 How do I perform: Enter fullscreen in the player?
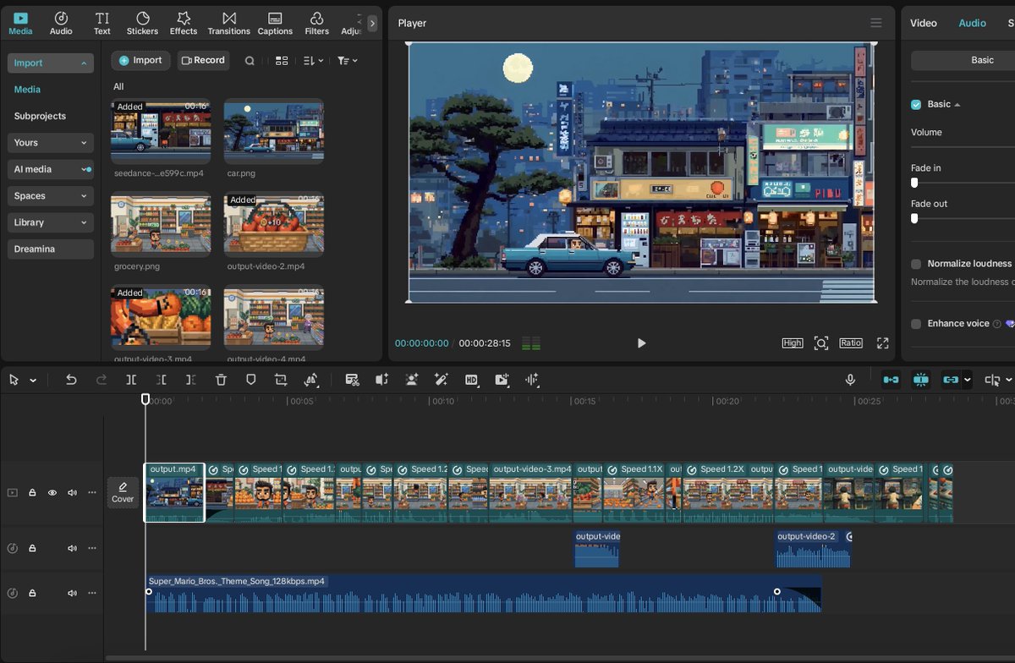(882, 343)
